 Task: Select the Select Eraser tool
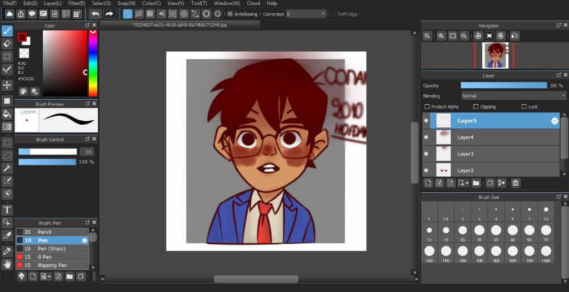[7, 193]
